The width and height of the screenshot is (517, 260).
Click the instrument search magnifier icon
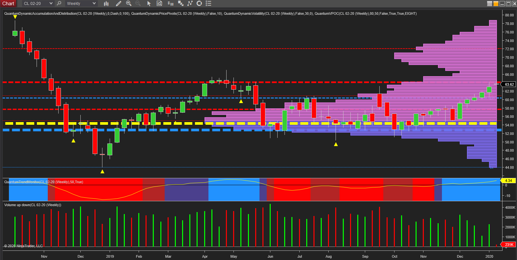(59, 3)
